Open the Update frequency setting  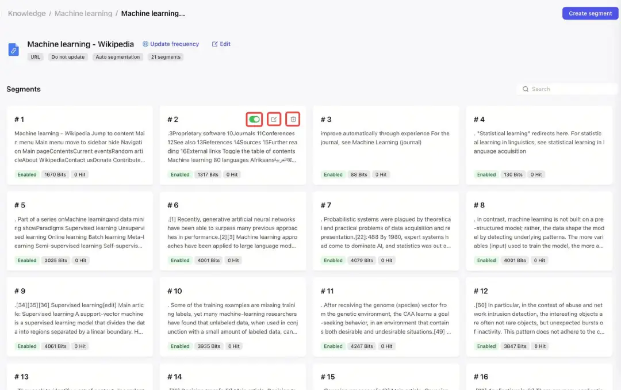pyautogui.click(x=174, y=44)
